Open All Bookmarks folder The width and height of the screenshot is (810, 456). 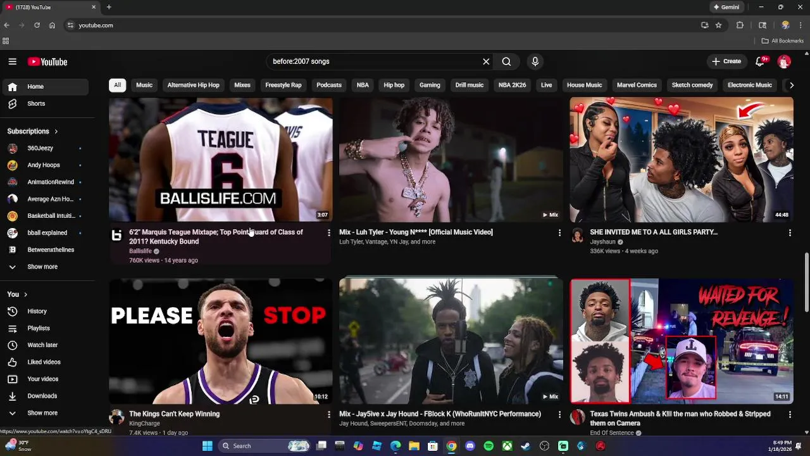[x=783, y=41]
